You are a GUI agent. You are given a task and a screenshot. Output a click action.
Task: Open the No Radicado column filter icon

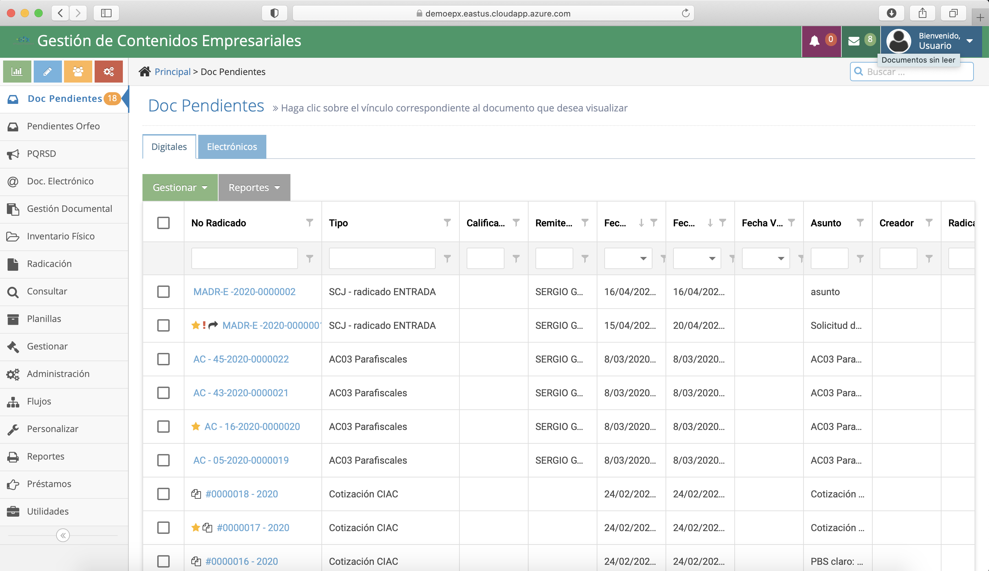[309, 223]
